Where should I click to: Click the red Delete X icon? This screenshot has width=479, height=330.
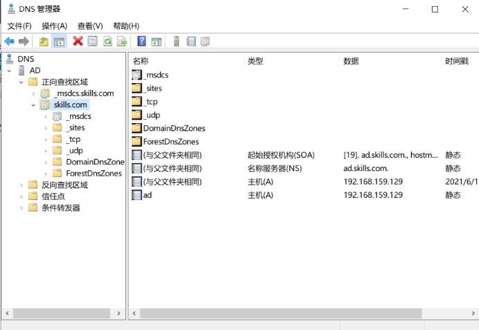pyautogui.click(x=78, y=41)
